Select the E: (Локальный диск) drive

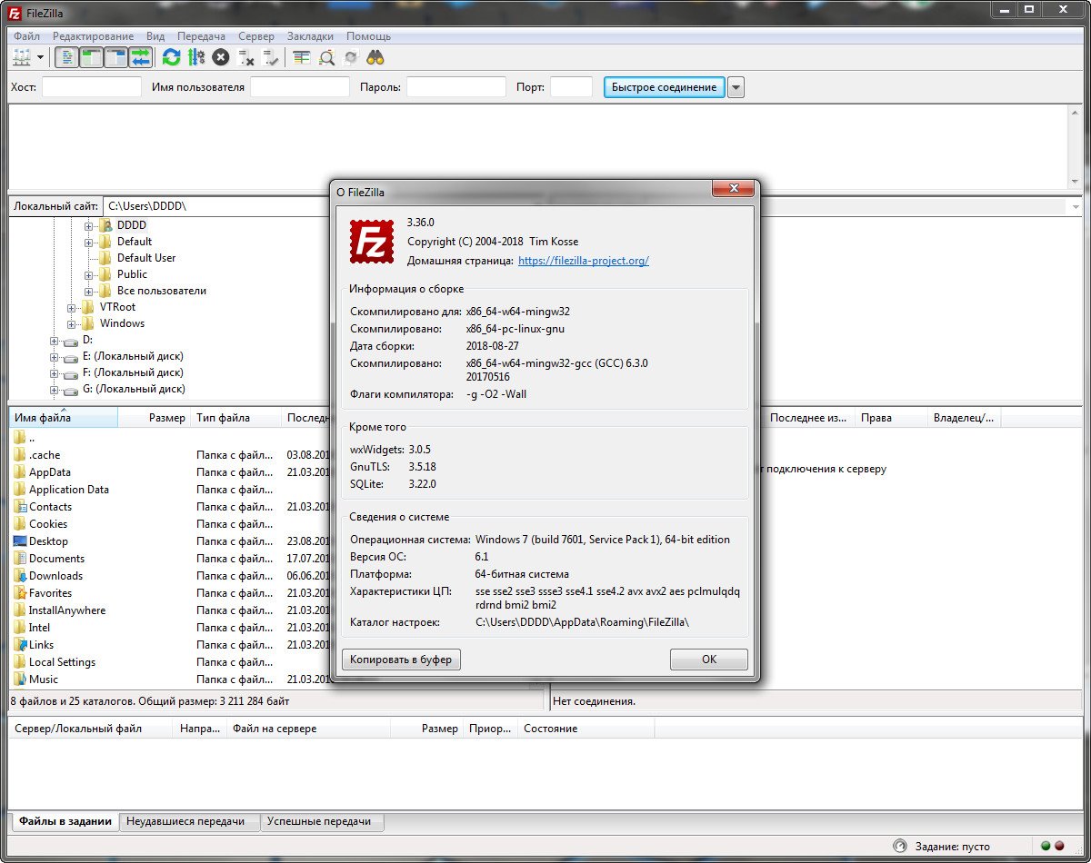click(132, 356)
